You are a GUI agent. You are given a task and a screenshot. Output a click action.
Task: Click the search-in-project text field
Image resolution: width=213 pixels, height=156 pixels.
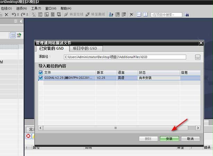click(x=166, y=15)
